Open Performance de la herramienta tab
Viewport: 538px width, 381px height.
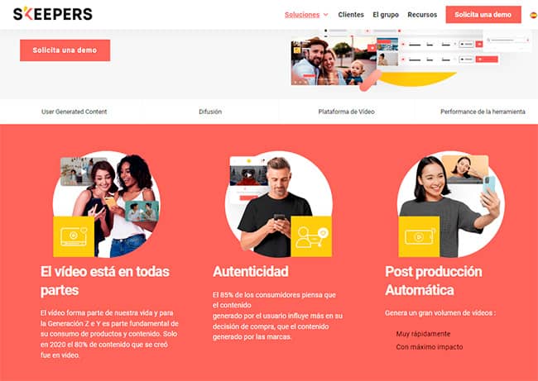click(x=483, y=112)
